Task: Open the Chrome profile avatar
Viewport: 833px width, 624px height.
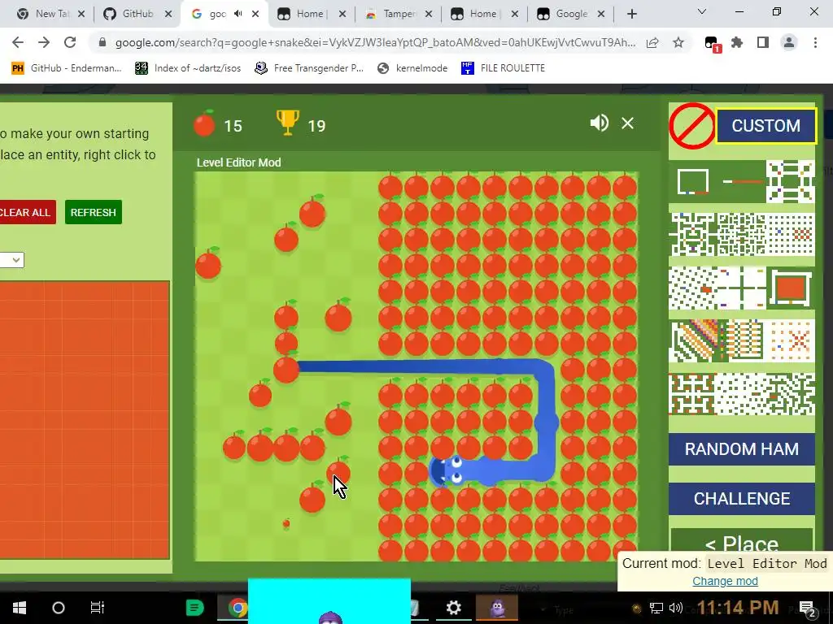Action: (789, 42)
